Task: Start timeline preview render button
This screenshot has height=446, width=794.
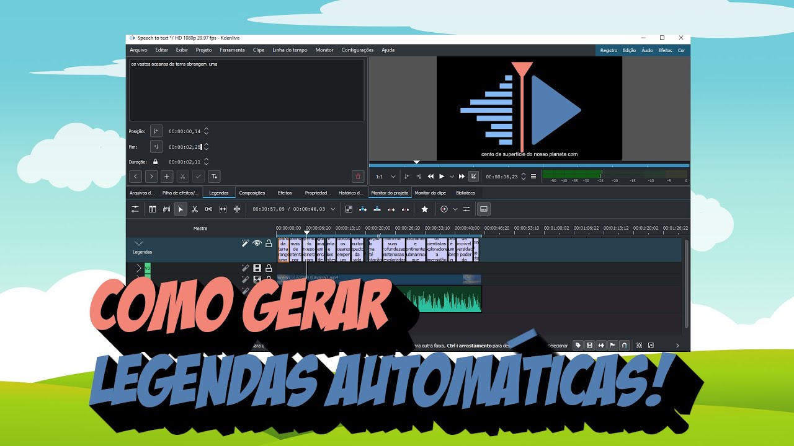Action: click(444, 209)
